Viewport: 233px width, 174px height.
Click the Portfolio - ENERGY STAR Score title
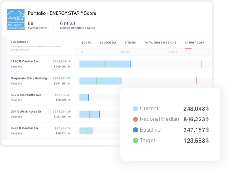pyautogui.click(x=62, y=13)
